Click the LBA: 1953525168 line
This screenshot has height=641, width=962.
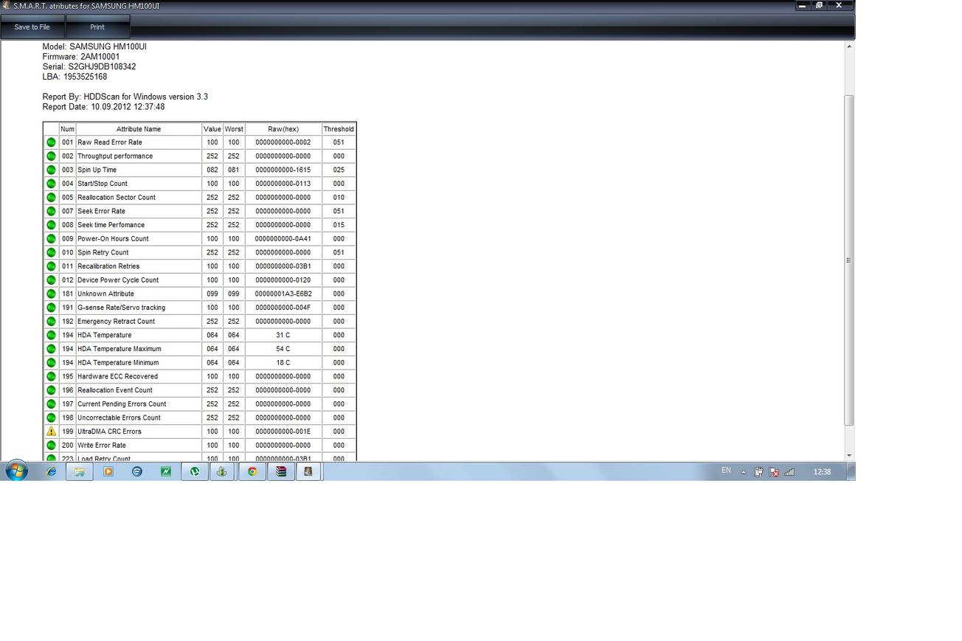pyautogui.click(x=75, y=77)
